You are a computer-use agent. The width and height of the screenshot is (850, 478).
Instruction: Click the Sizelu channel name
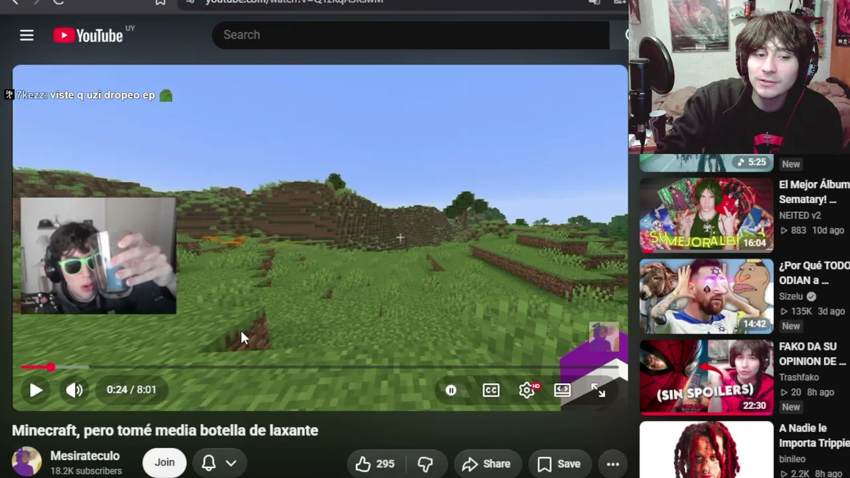791,297
